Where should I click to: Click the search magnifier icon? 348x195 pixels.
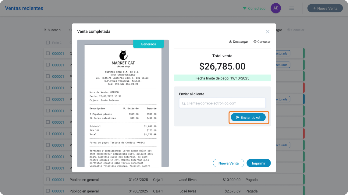coord(45,30)
